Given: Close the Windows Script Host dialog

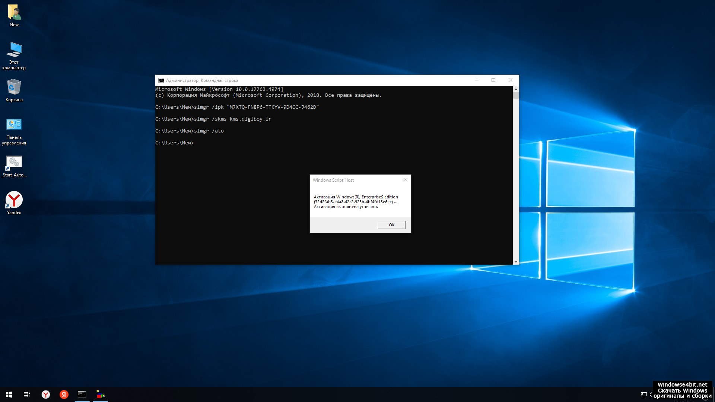Looking at the screenshot, I should [406, 180].
